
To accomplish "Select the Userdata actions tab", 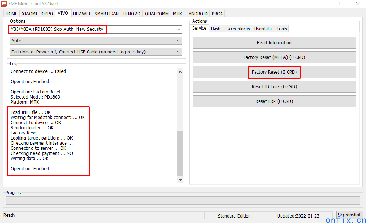I will coord(263,29).
